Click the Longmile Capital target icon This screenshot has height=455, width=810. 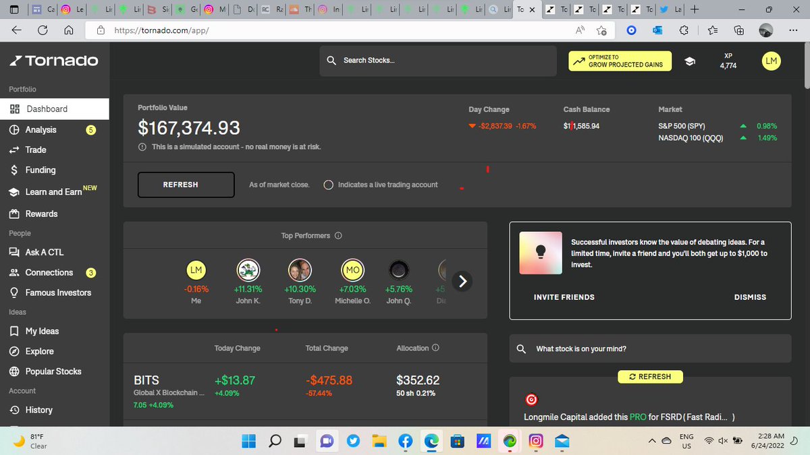(x=531, y=400)
